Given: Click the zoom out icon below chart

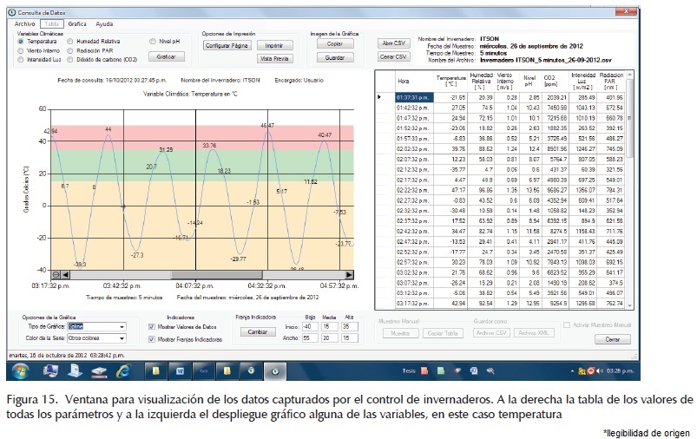Looking at the screenshot, I should [x=43, y=274].
